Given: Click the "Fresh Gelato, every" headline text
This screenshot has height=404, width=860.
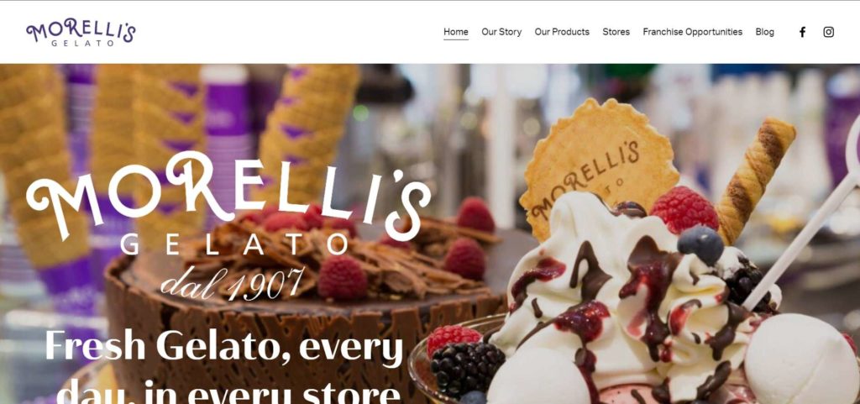Looking at the screenshot, I should [x=223, y=346].
